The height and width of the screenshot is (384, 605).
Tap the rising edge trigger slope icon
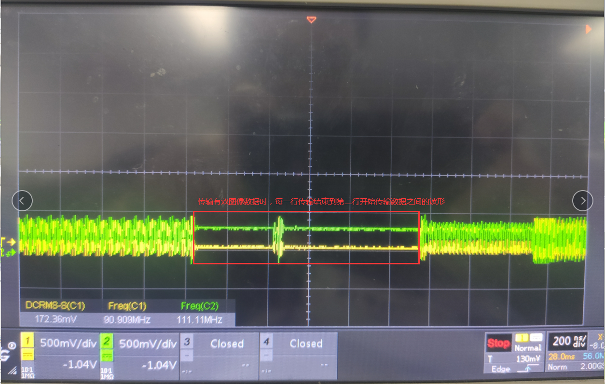pos(527,369)
